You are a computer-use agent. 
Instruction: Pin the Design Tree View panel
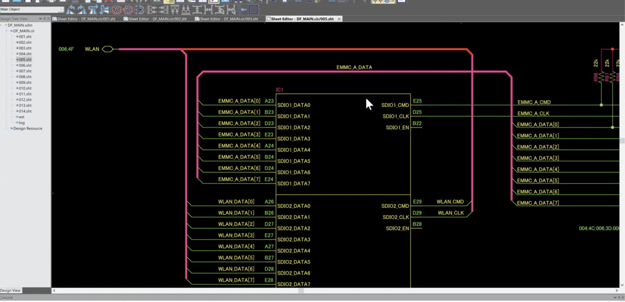tap(45, 19)
